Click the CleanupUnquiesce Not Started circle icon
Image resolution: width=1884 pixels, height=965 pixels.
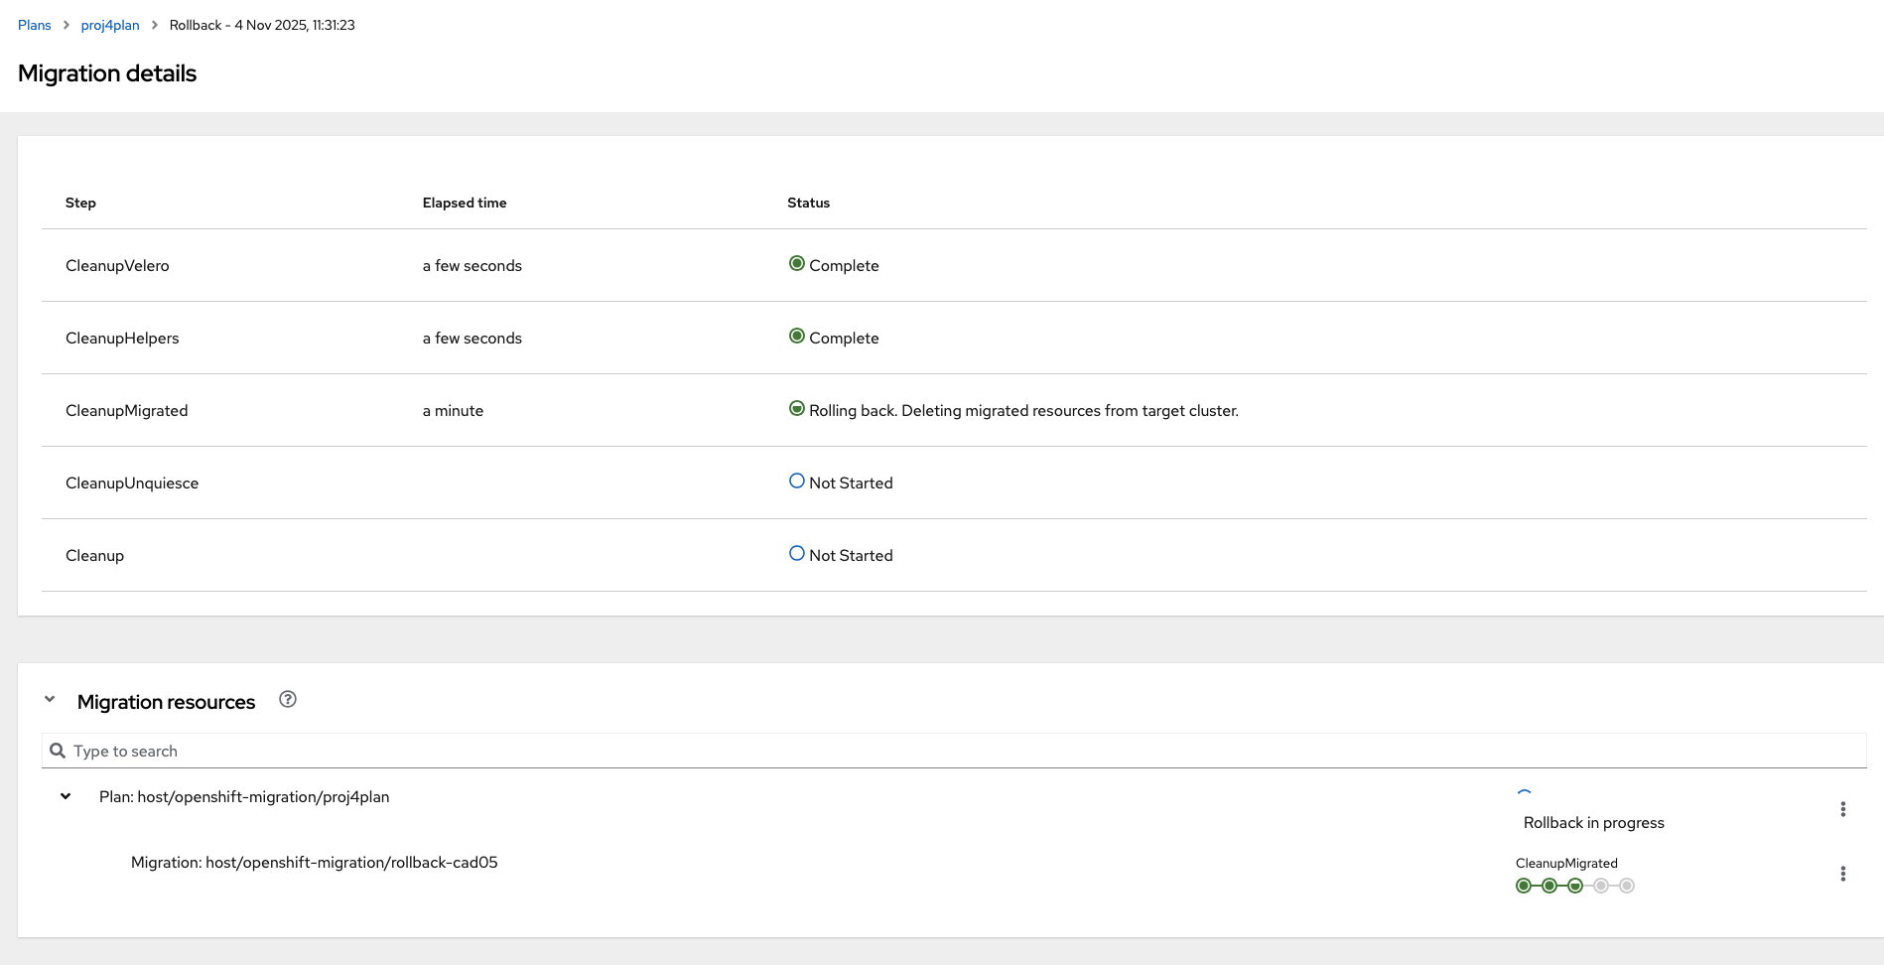pyautogui.click(x=796, y=482)
